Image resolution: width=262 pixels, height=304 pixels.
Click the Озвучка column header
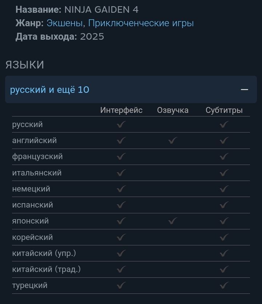point(172,110)
